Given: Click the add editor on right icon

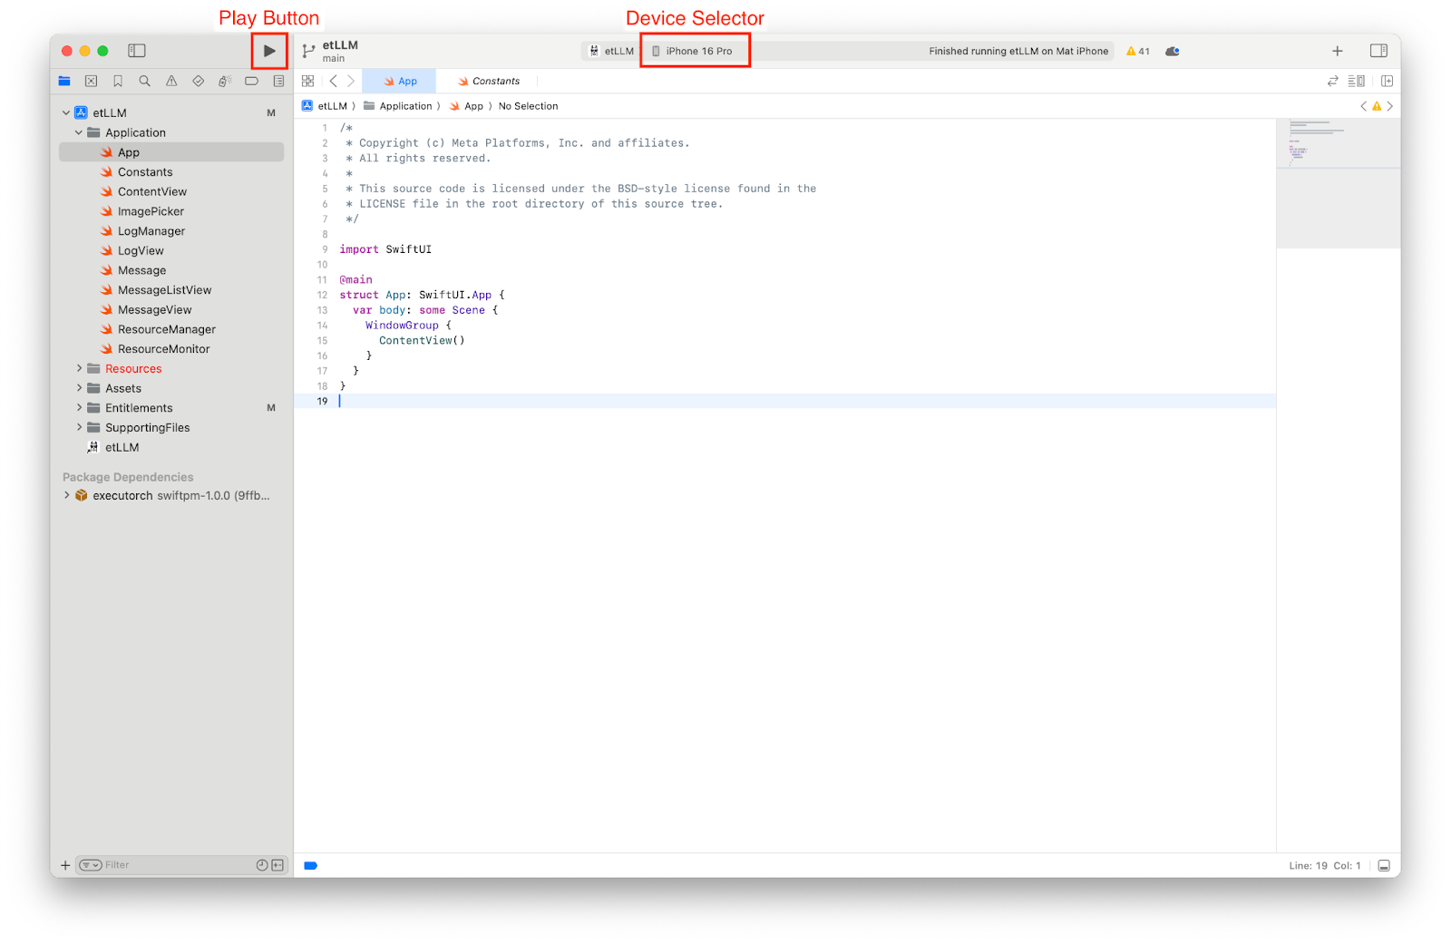Looking at the screenshot, I should coord(1387,81).
